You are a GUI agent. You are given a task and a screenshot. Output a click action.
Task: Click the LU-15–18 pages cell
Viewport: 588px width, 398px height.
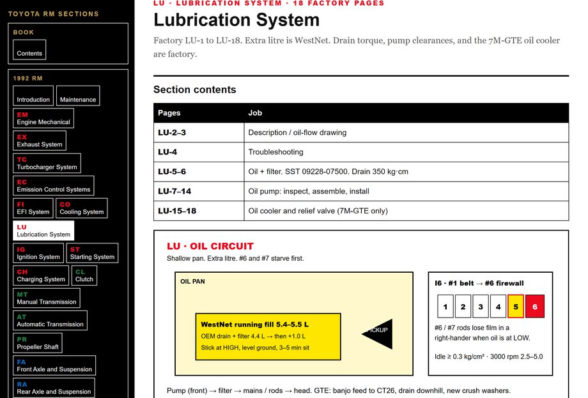[x=199, y=211]
